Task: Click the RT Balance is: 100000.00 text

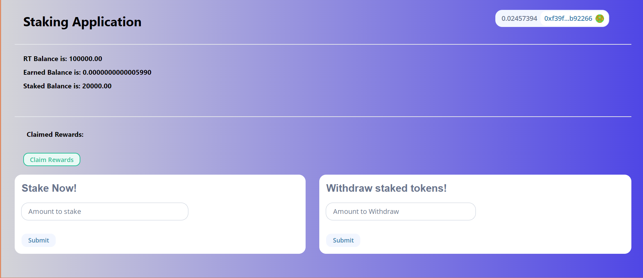Action: coord(62,59)
